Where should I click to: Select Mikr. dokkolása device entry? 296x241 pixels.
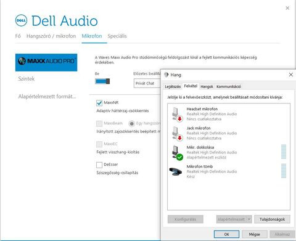[x=229, y=152]
